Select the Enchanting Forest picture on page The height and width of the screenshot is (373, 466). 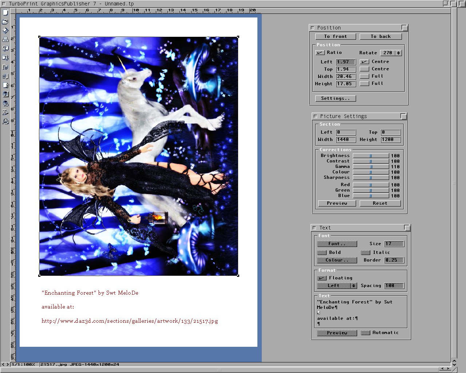tap(139, 156)
